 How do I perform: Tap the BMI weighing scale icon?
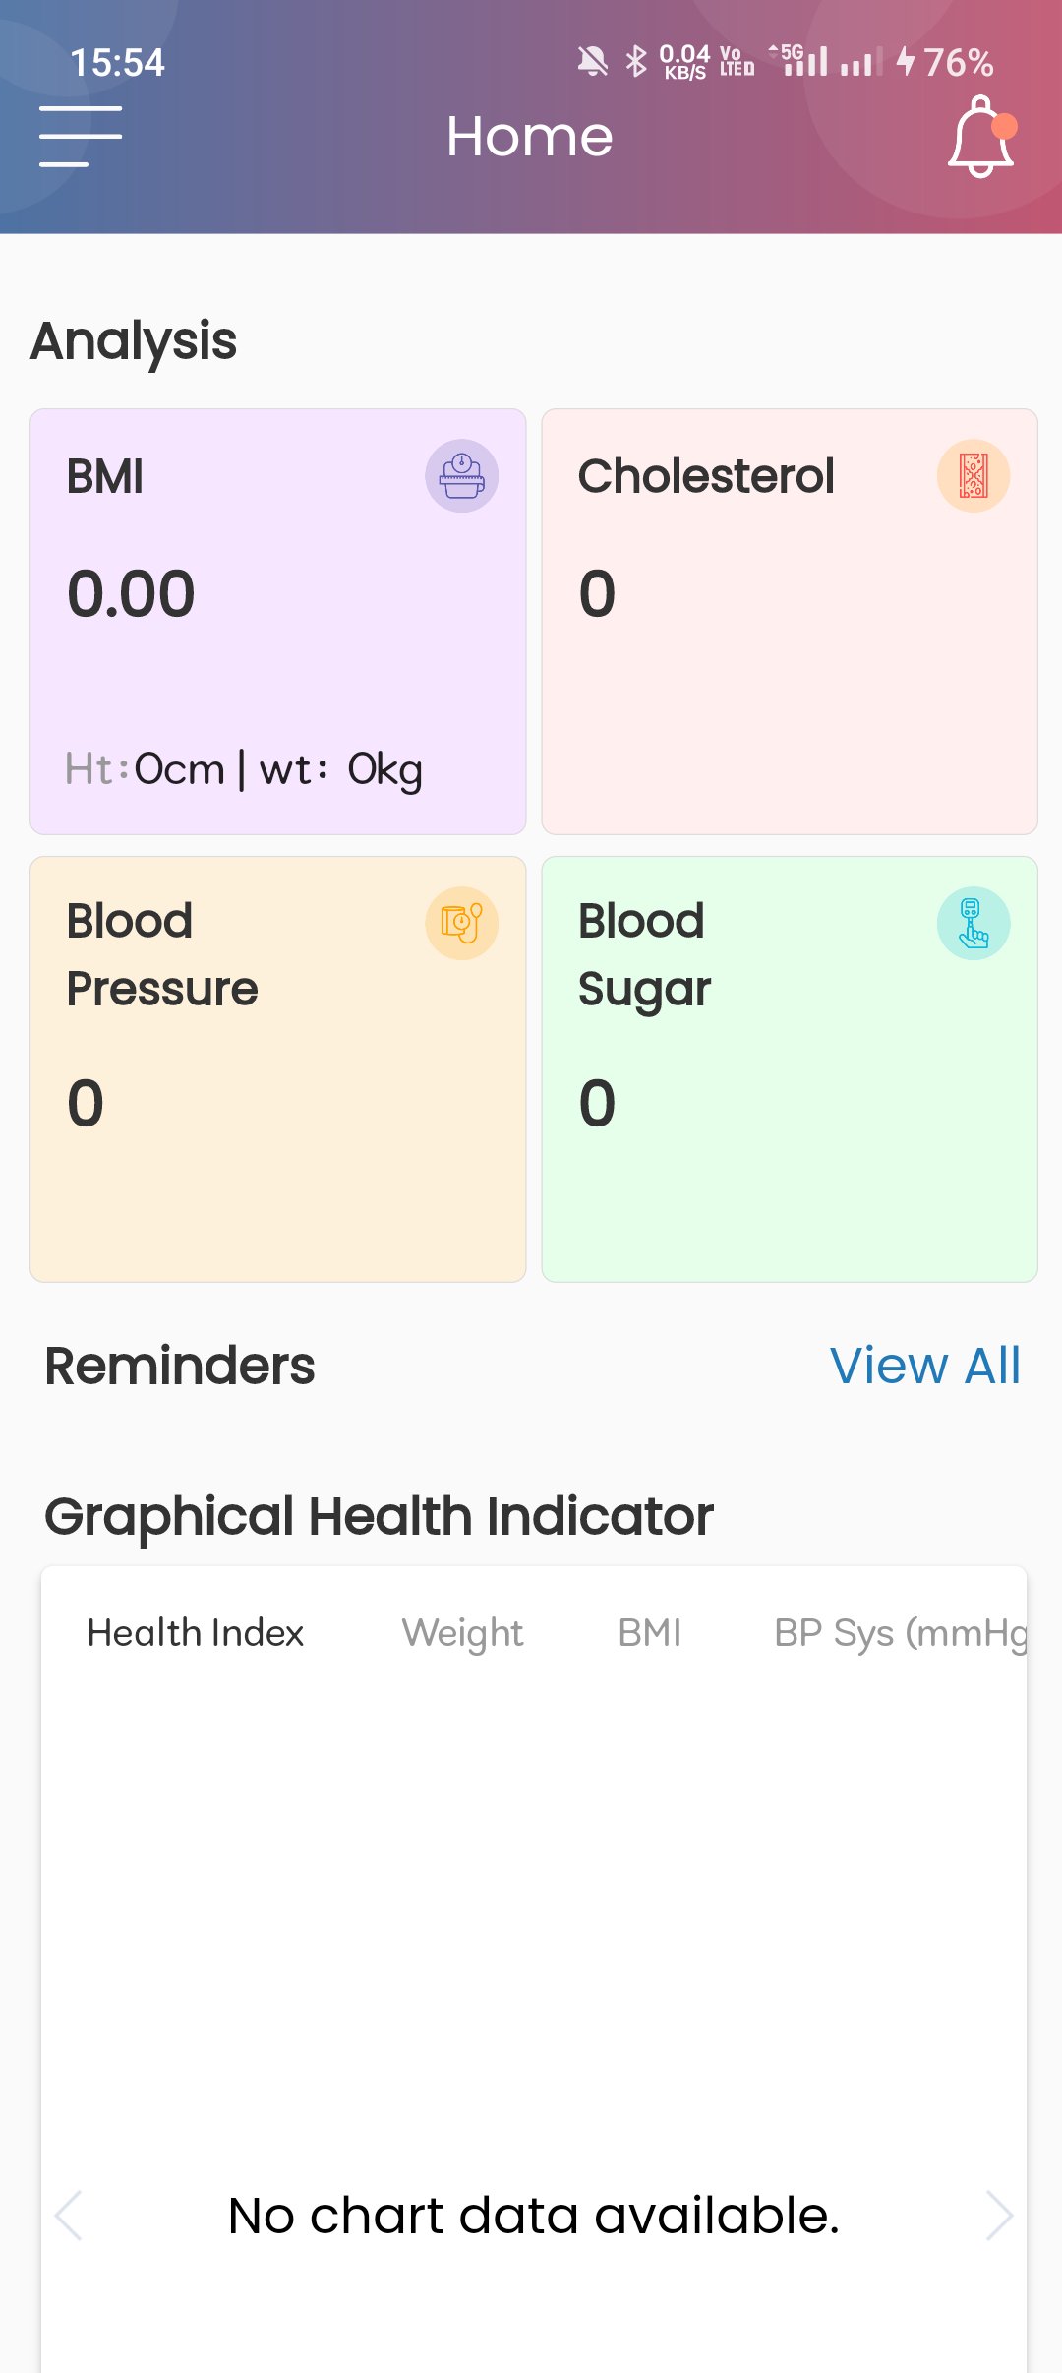pos(461,476)
